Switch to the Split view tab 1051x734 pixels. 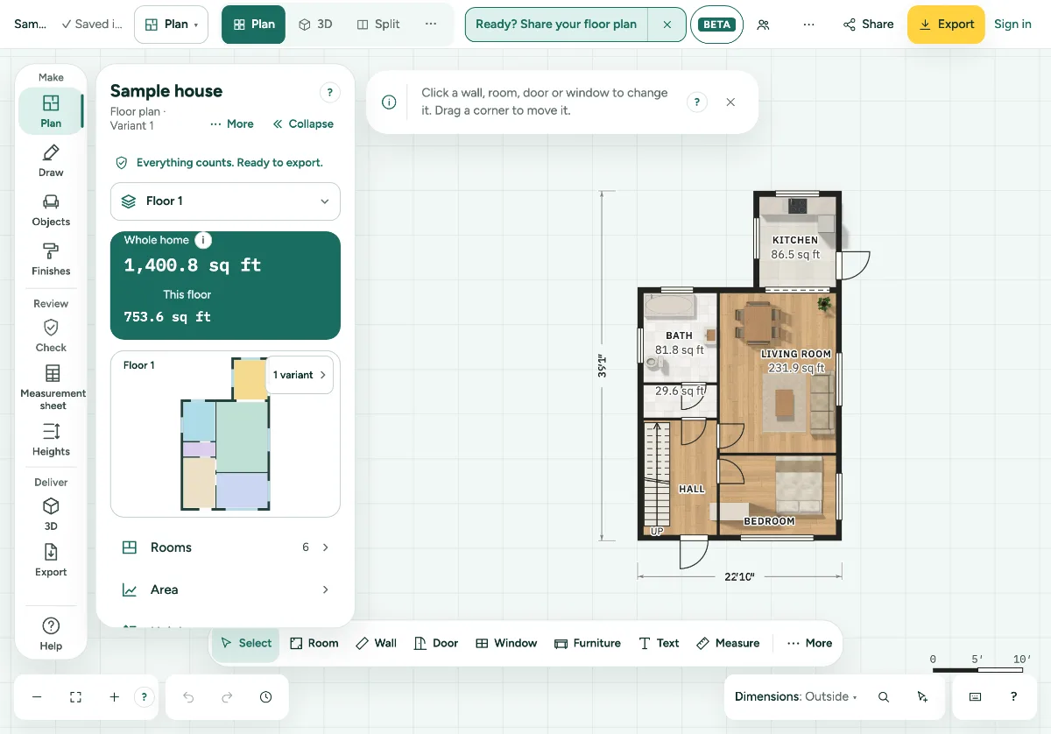378,25
